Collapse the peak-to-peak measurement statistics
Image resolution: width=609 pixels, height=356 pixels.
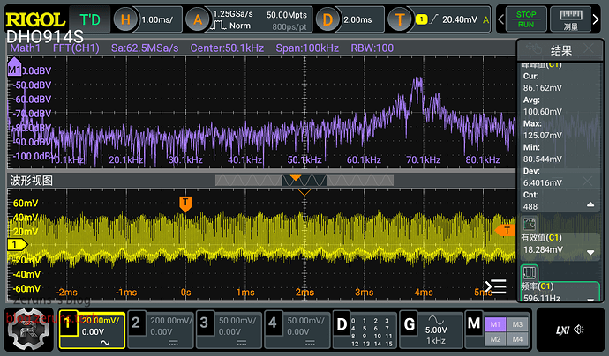point(590,205)
